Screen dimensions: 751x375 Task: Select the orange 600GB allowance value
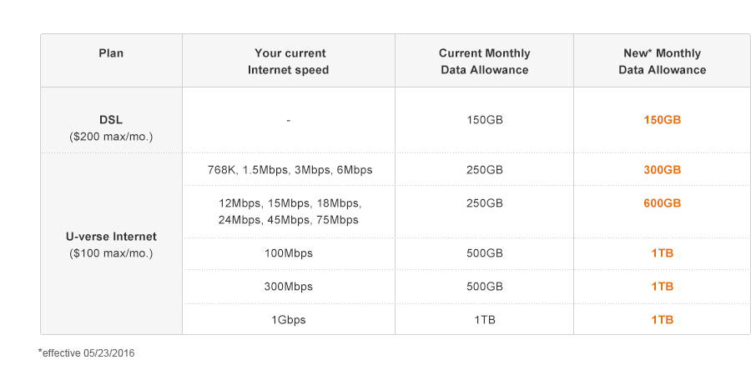pyautogui.click(x=662, y=203)
